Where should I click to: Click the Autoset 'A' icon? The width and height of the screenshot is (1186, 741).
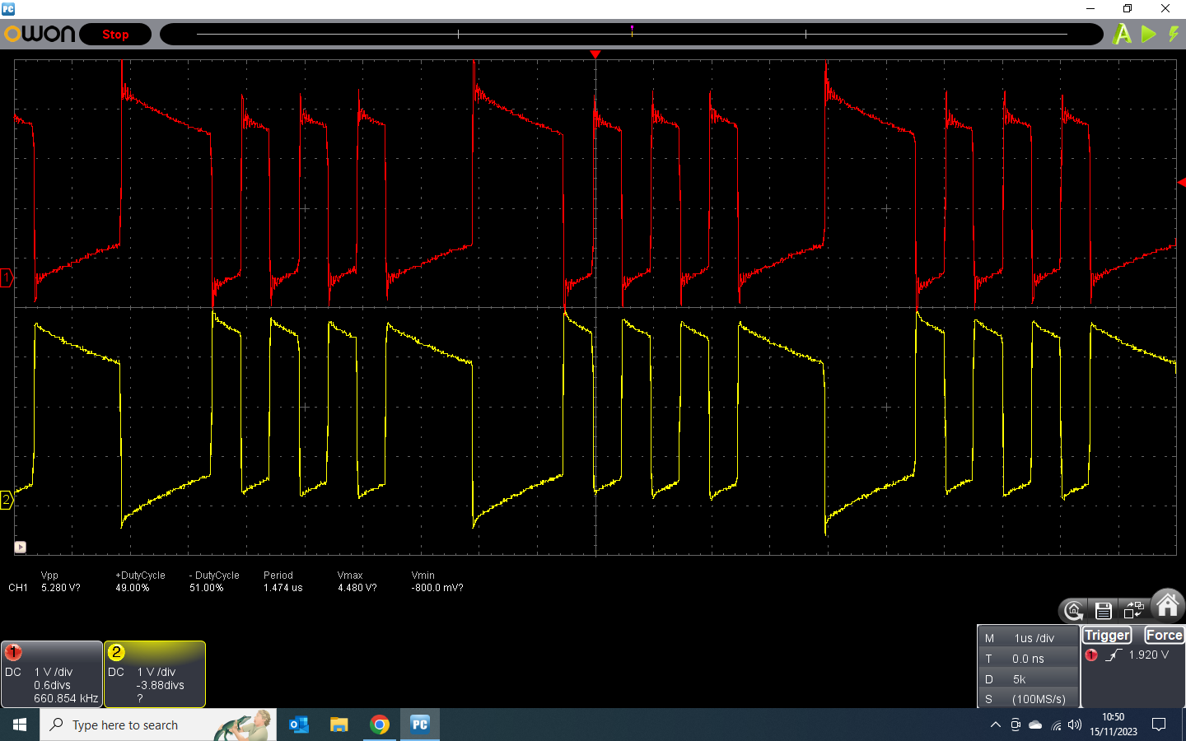click(x=1122, y=34)
